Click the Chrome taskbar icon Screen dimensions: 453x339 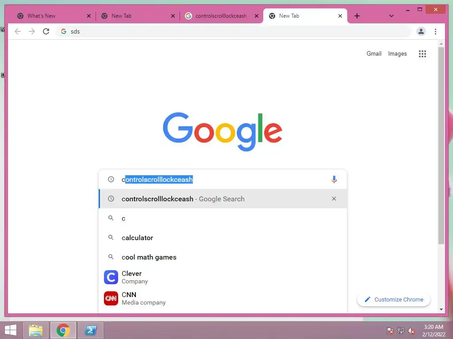pyautogui.click(x=63, y=330)
